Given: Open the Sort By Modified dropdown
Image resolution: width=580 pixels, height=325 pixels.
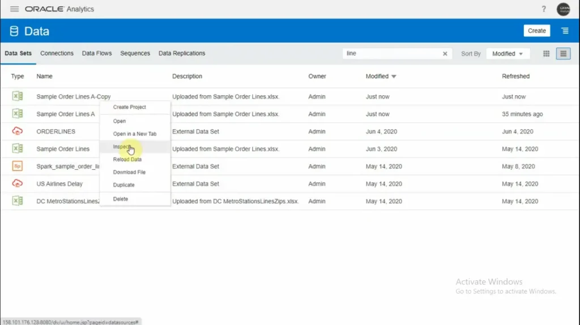Looking at the screenshot, I should (x=507, y=54).
